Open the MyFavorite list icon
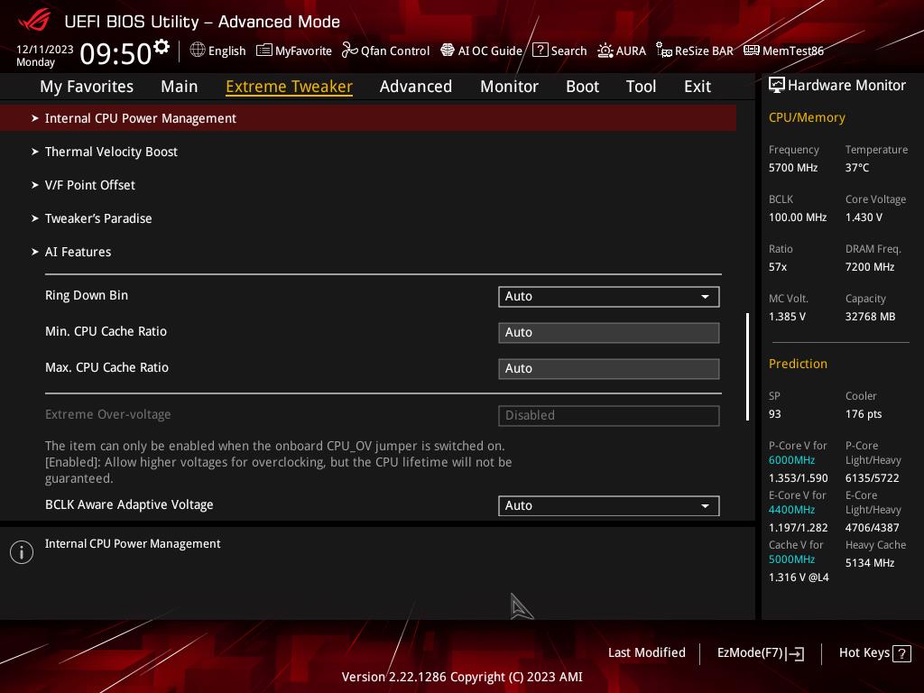 263,51
